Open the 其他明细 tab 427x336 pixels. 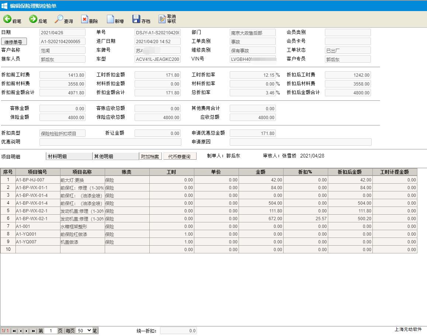[x=115, y=156]
